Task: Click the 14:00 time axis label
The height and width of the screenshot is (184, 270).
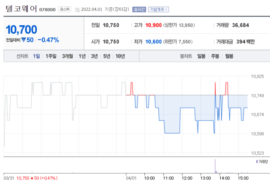Action: tap(224, 178)
